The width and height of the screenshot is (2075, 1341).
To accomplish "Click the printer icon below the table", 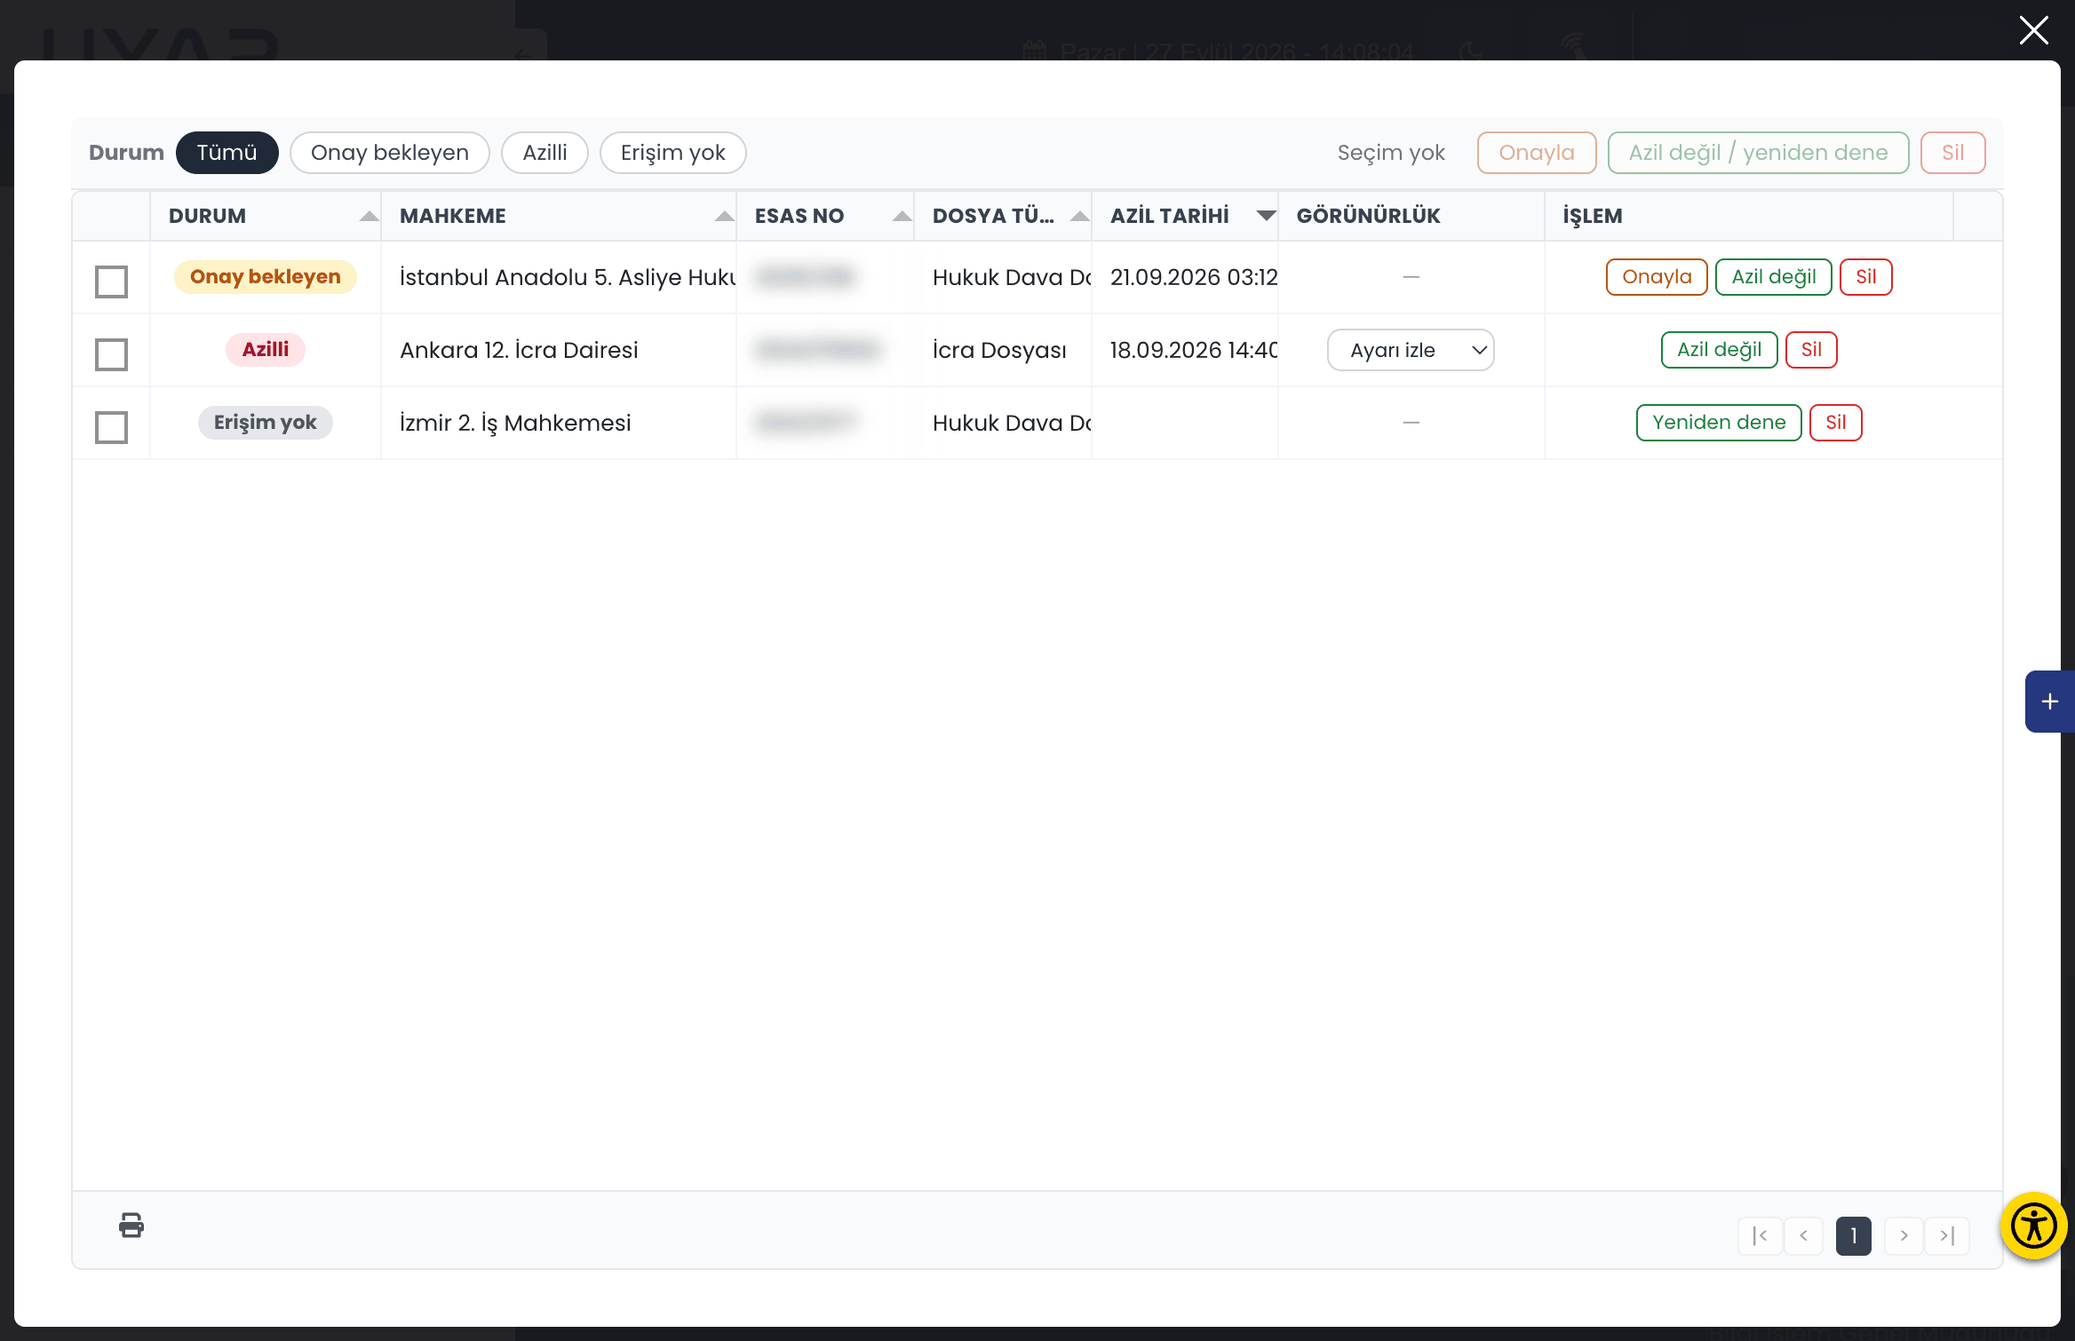I will (131, 1226).
